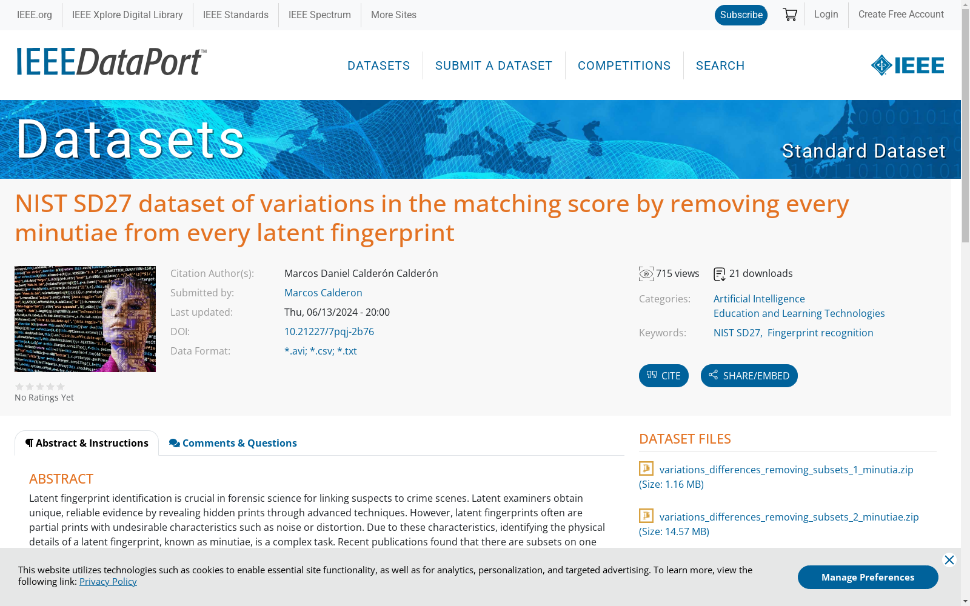This screenshot has width=970, height=606.
Task: Open the dataset thumbnail image
Action: [85, 319]
